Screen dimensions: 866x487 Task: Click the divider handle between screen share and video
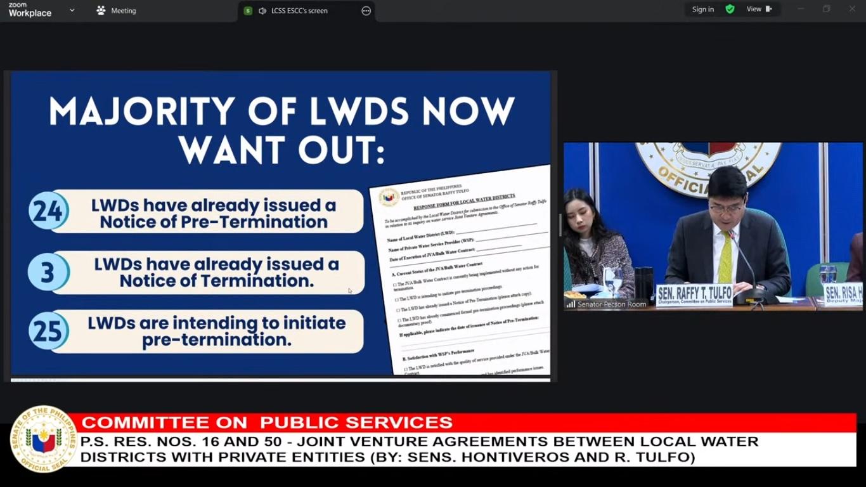click(560, 225)
